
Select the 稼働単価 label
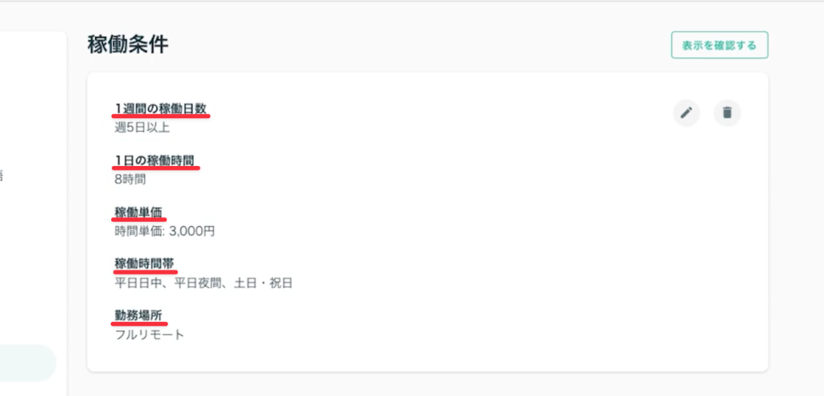point(139,212)
